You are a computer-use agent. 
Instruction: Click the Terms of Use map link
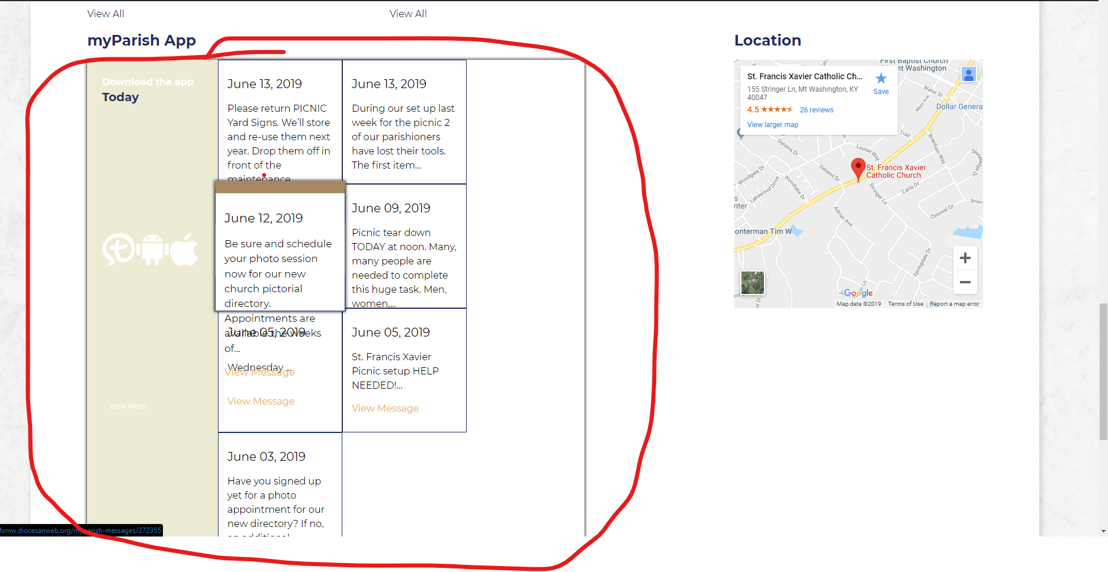[x=905, y=304]
